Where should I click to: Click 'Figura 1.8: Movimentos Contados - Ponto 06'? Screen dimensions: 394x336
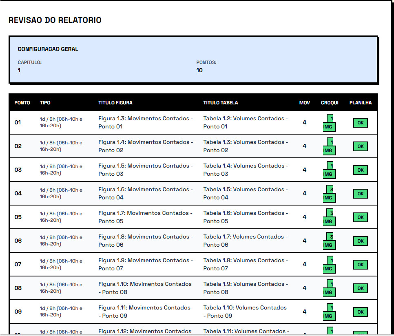coord(146,241)
